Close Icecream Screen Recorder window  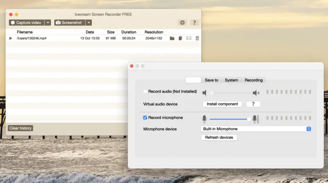click(11, 14)
